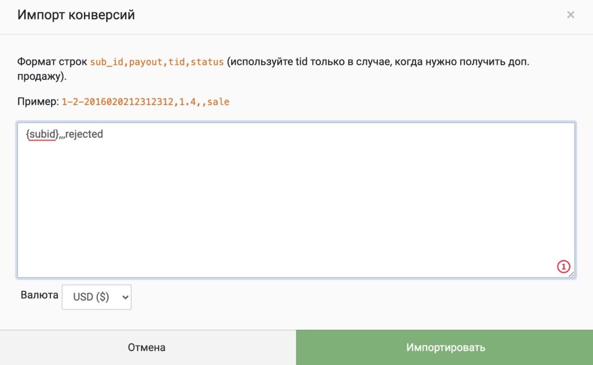This screenshot has height=365, width=593.
Task: Click inside the conversions text area
Action: [x=296, y=200]
